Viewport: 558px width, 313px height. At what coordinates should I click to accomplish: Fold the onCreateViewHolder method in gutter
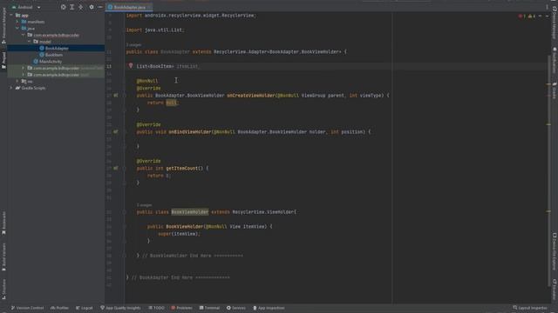click(x=124, y=96)
